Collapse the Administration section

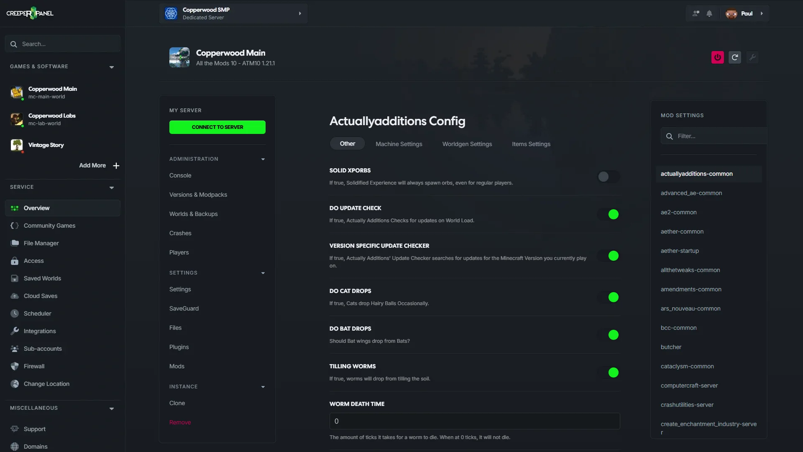click(x=263, y=159)
